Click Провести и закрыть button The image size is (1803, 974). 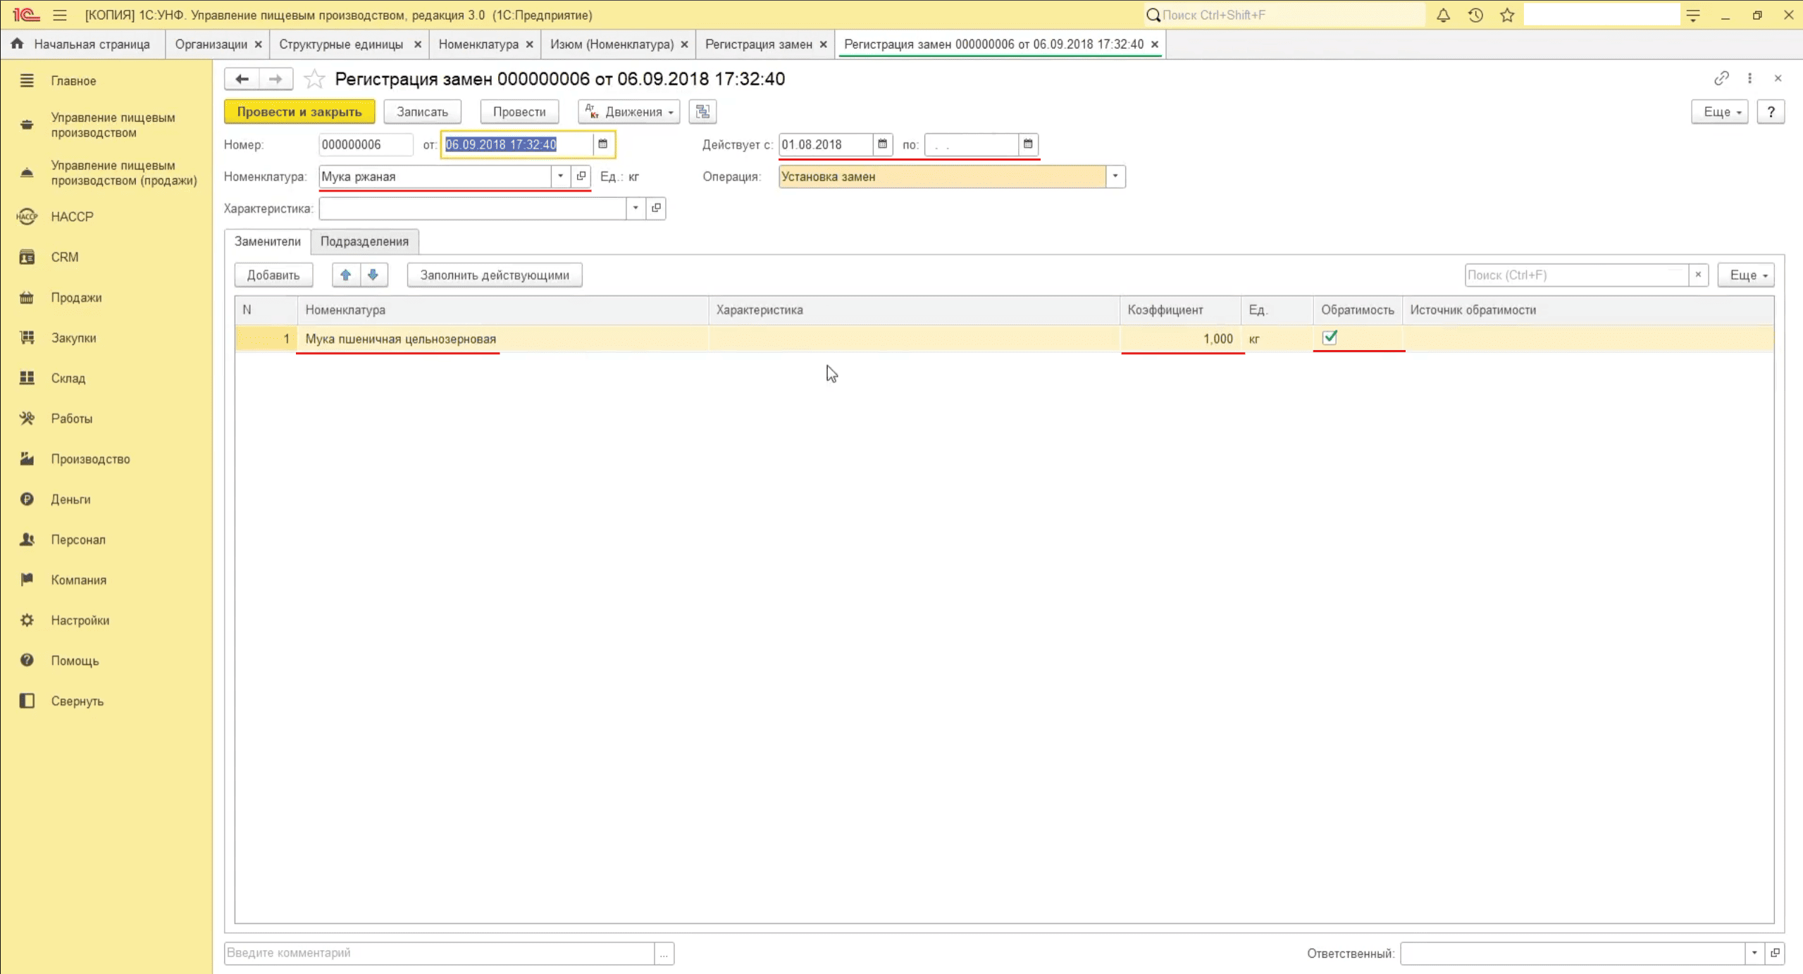click(299, 111)
